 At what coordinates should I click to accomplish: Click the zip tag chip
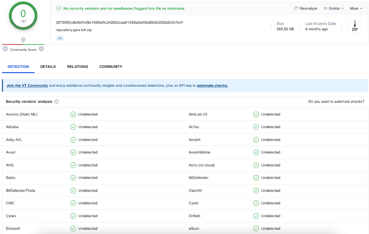click(60, 38)
